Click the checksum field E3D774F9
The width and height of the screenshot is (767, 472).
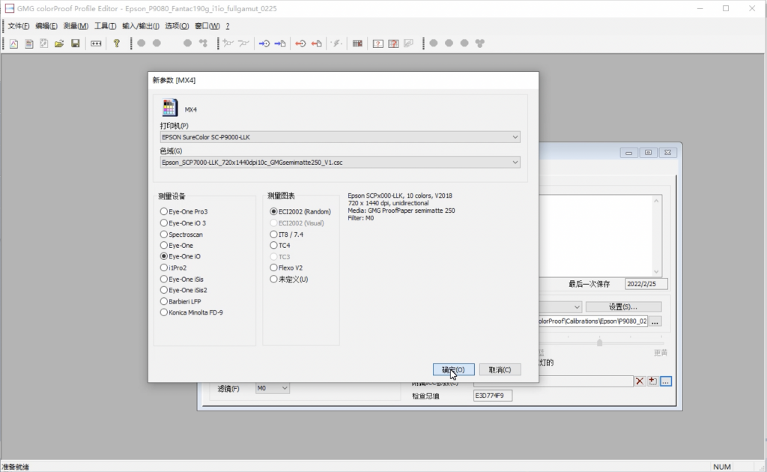(493, 396)
